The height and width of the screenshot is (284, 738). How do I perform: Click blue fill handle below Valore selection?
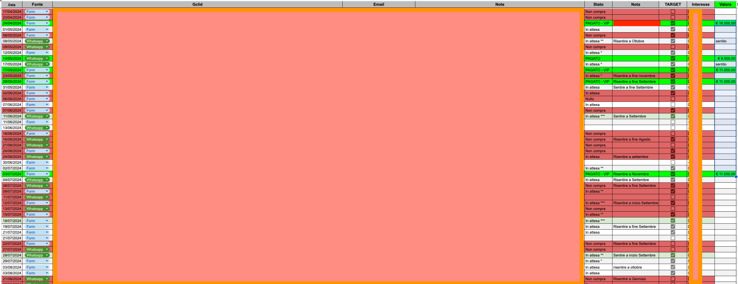click(x=736, y=177)
